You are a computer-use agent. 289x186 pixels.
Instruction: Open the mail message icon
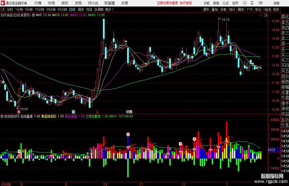pos(261,3)
